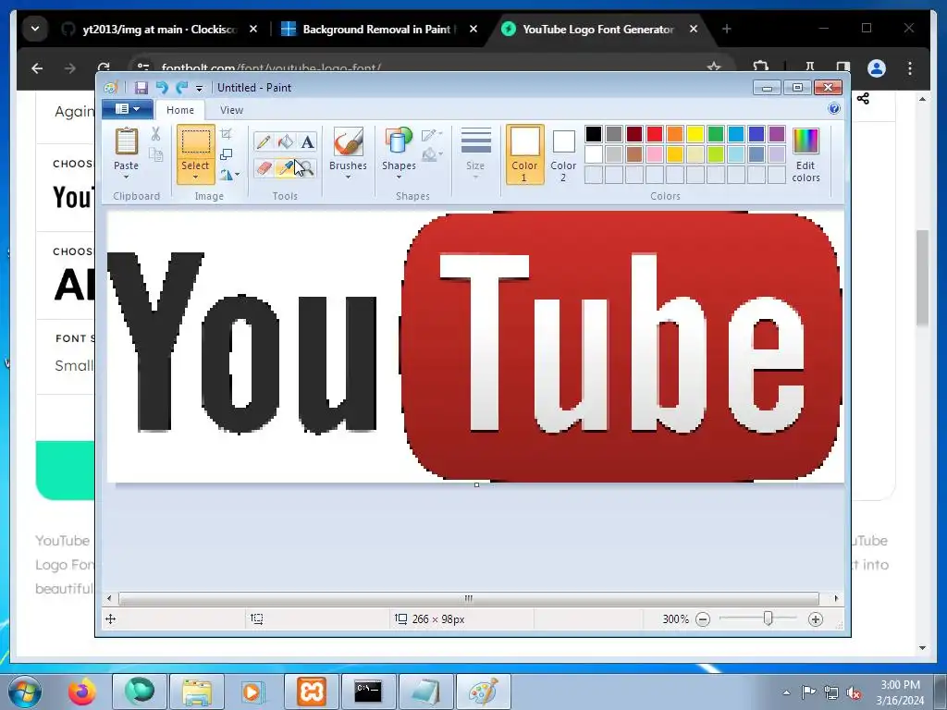Select Color 1 foreground button
Image resolution: width=947 pixels, height=710 pixels.
pyautogui.click(x=524, y=154)
